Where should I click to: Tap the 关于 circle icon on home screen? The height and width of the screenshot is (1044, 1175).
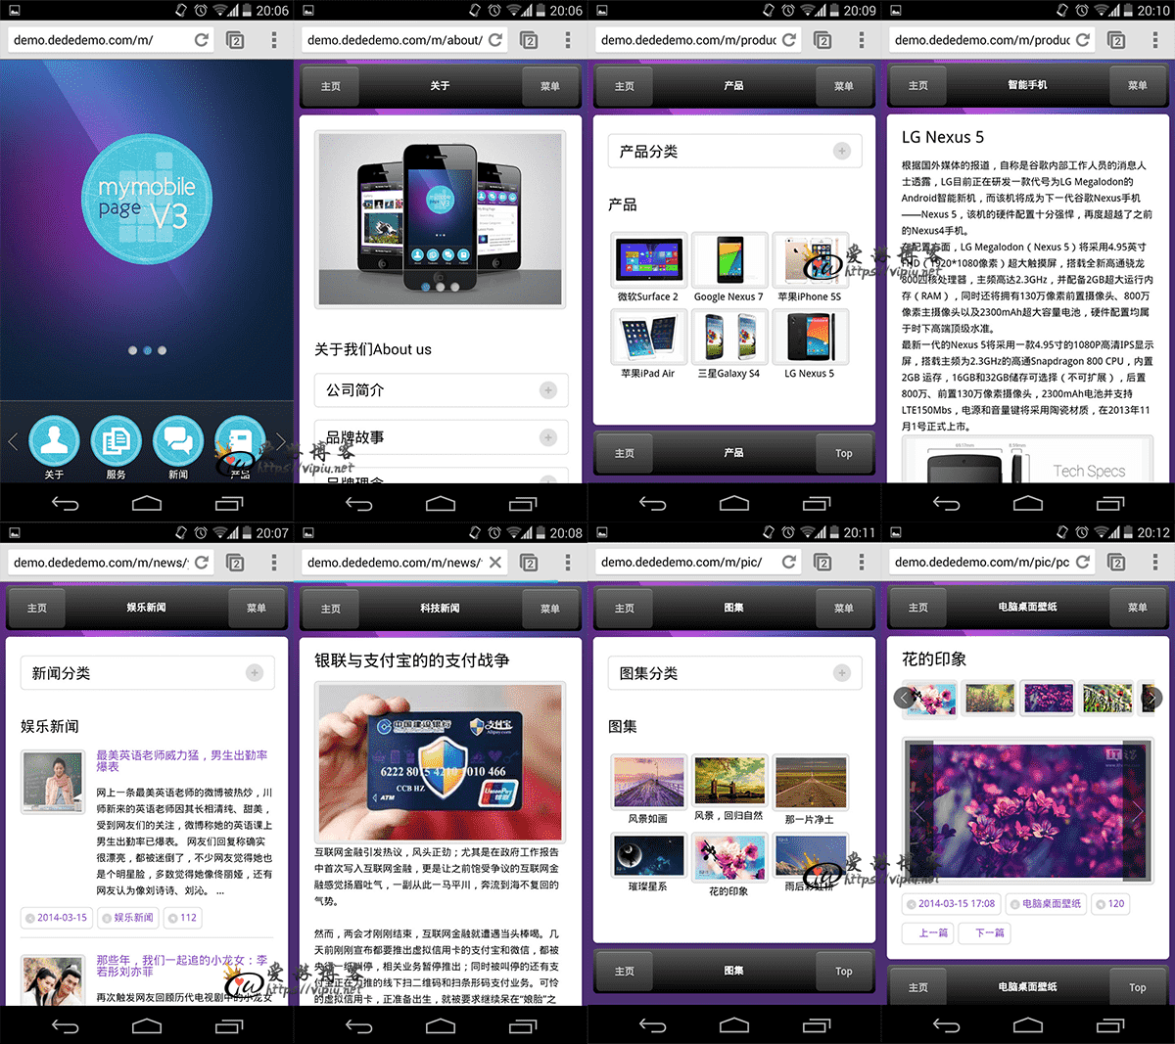click(54, 440)
